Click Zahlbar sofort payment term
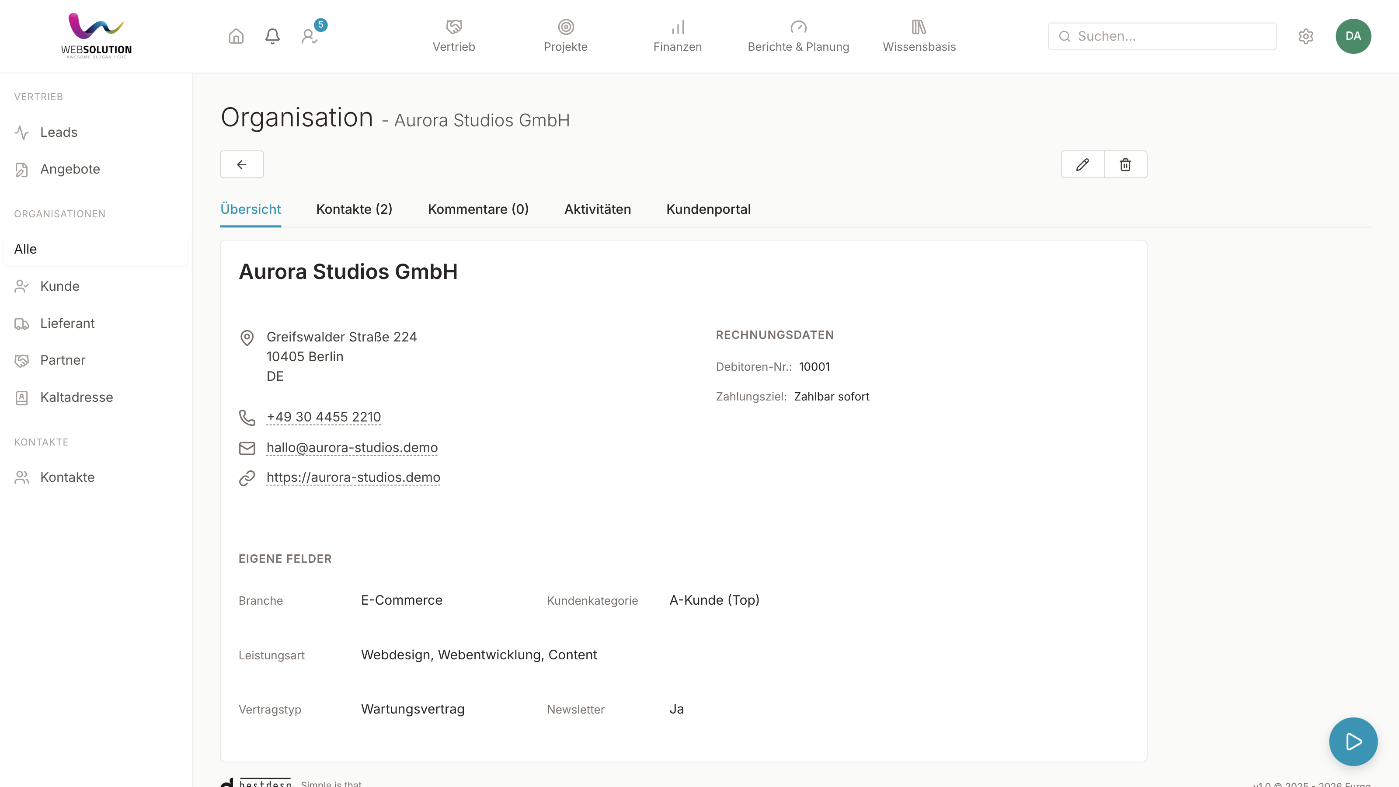This screenshot has height=787, width=1399. [x=832, y=397]
